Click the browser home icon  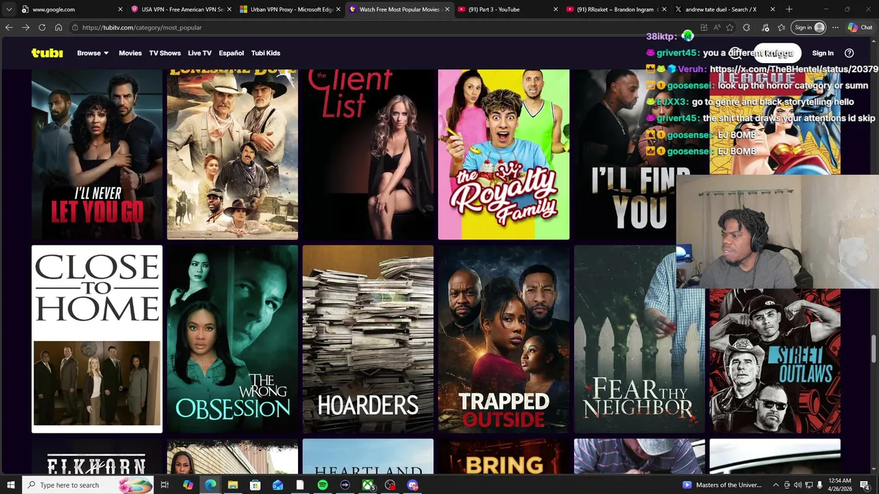coord(58,27)
